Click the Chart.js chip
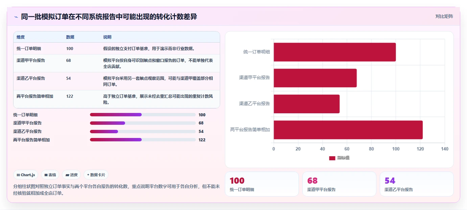This screenshot has width=467, height=210. [26, 175]
